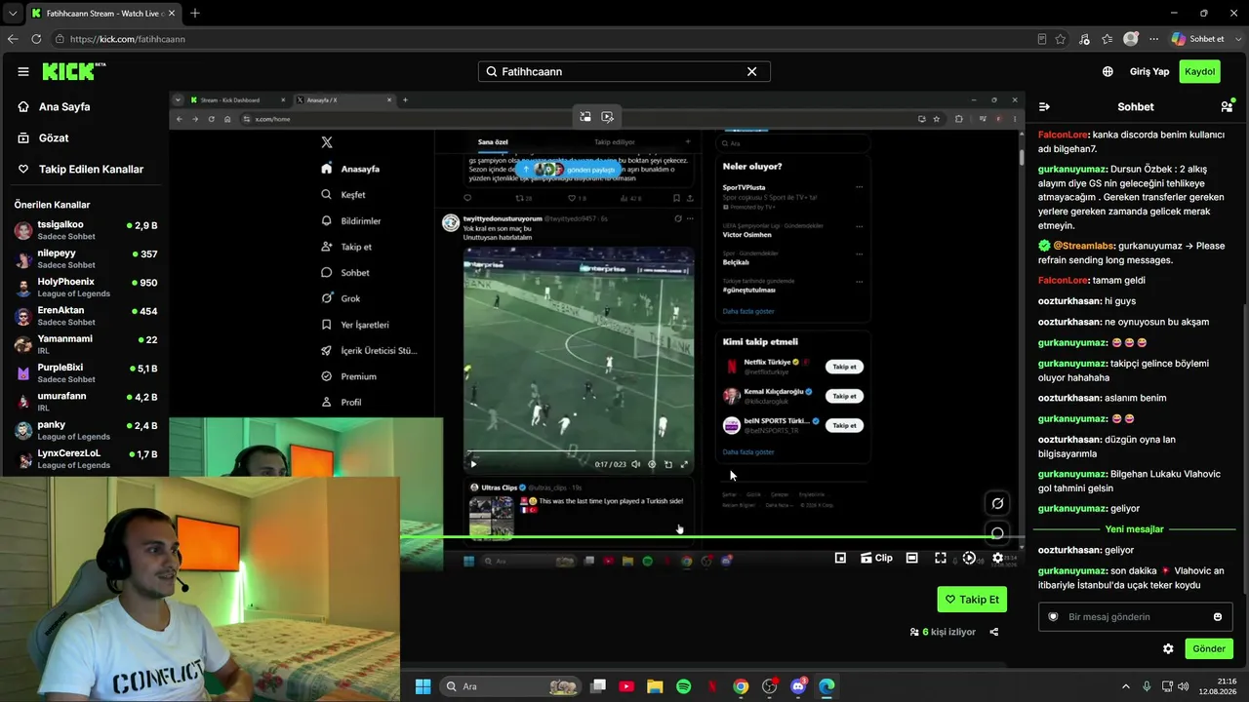This screenshot has height=702, width=1249.
Task: Open the language globe selector
Action: click(x=1108, y=71)
